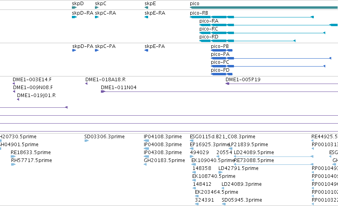338x206 pixels.
Task: Select the DME1-003E14.F clone label
Action: coord(32,80)
